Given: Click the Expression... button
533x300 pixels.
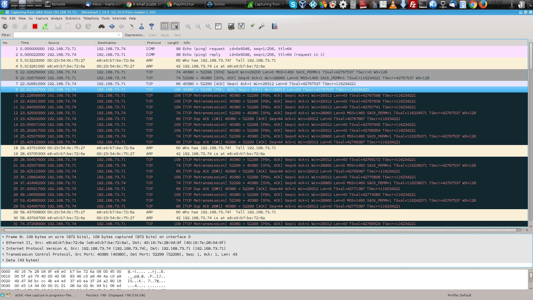Looking at the screenshot, I should (x=135, y=35).
